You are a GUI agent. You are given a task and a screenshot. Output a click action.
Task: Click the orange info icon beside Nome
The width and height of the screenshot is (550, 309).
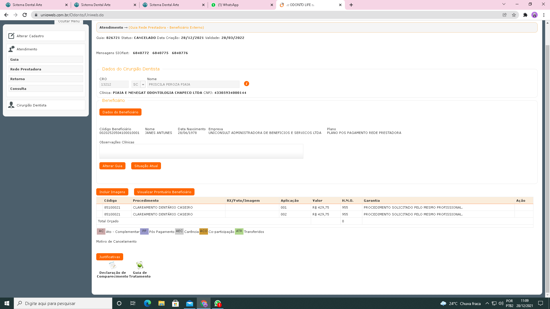(x=246, y=84)
